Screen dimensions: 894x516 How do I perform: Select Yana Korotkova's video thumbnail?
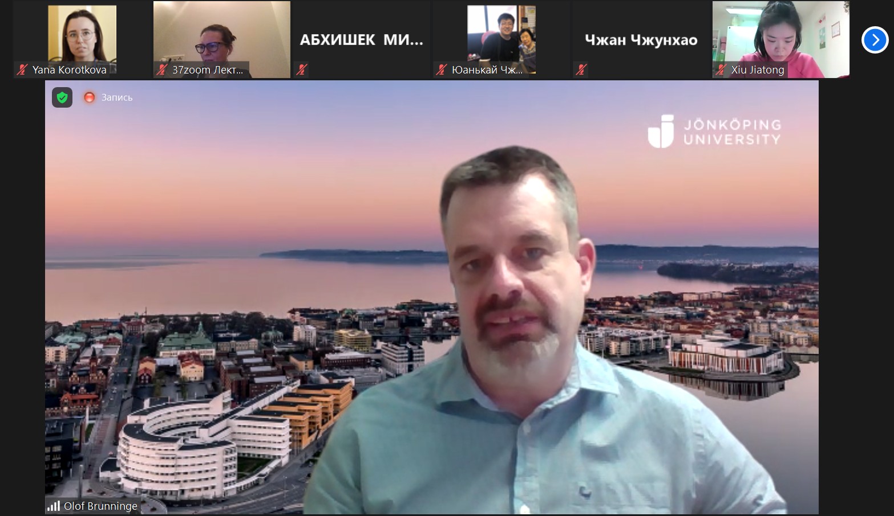(x=82, y=40)
